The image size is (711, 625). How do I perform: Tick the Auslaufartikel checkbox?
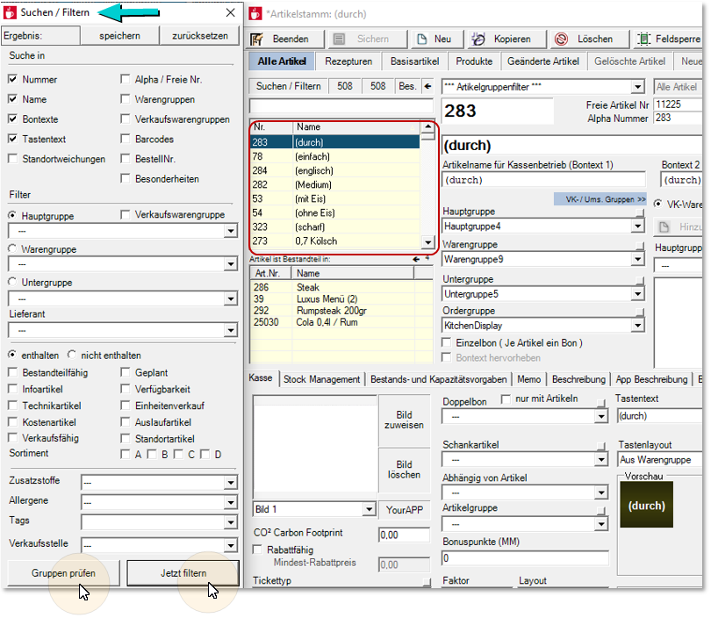(x=126, y=422)
